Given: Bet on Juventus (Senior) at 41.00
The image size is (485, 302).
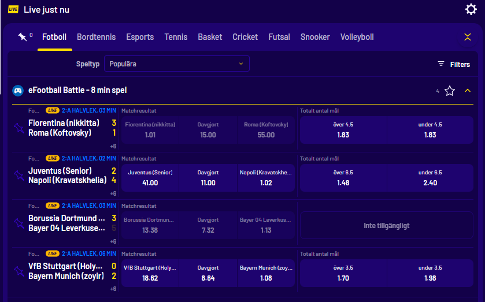Looking at the screenshot, I should (x=150, y=178).
